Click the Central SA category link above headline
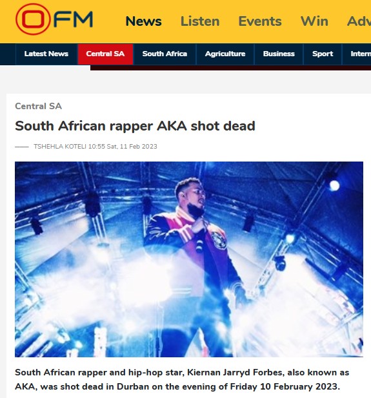 38,106
